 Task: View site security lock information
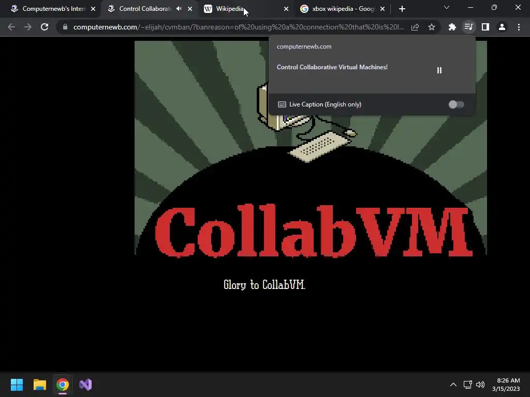click(65, 27)
